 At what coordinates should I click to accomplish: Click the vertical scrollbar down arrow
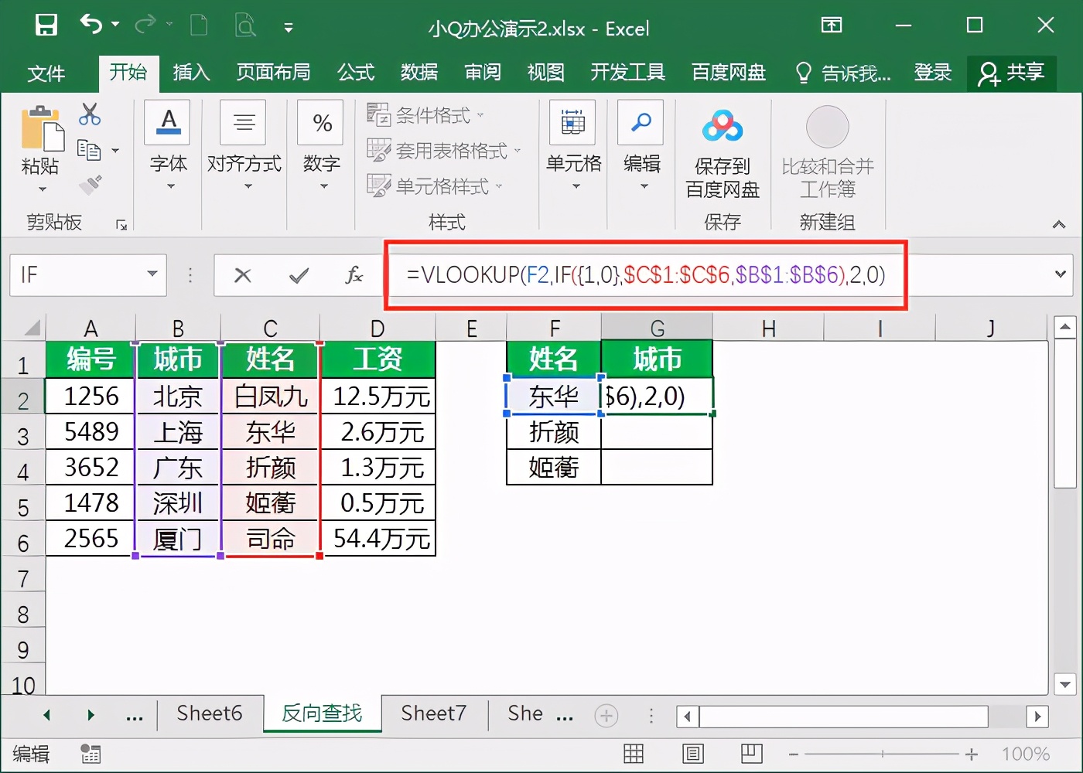point(1065,683)
